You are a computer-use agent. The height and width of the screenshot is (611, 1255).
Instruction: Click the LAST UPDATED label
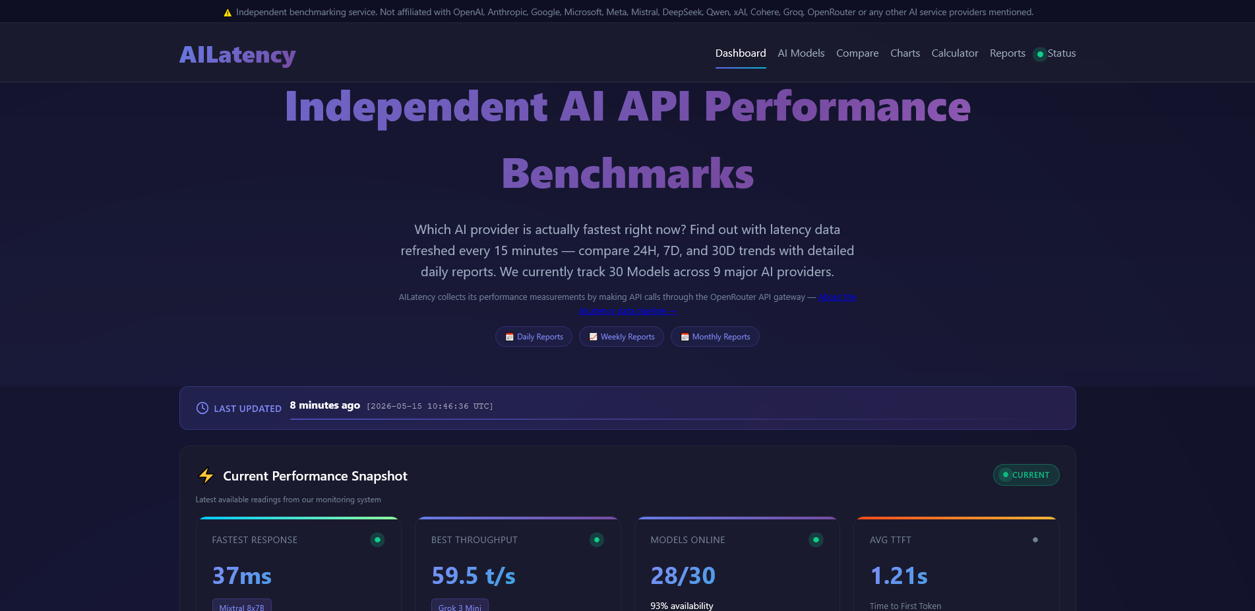click(248, 409)
